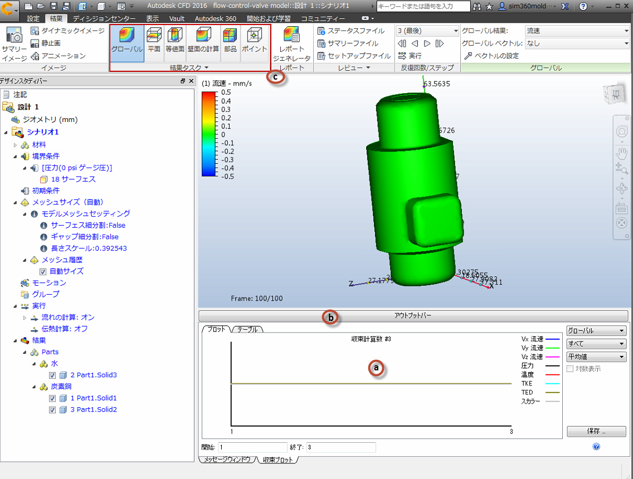Viewport: 633px width, 479px height.
Task: Open the セットアップファイル
Action: pyautogui.click(x=354, y=56)
